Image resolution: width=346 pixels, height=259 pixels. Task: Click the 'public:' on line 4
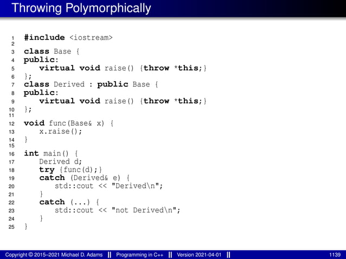tap(41, 60)
